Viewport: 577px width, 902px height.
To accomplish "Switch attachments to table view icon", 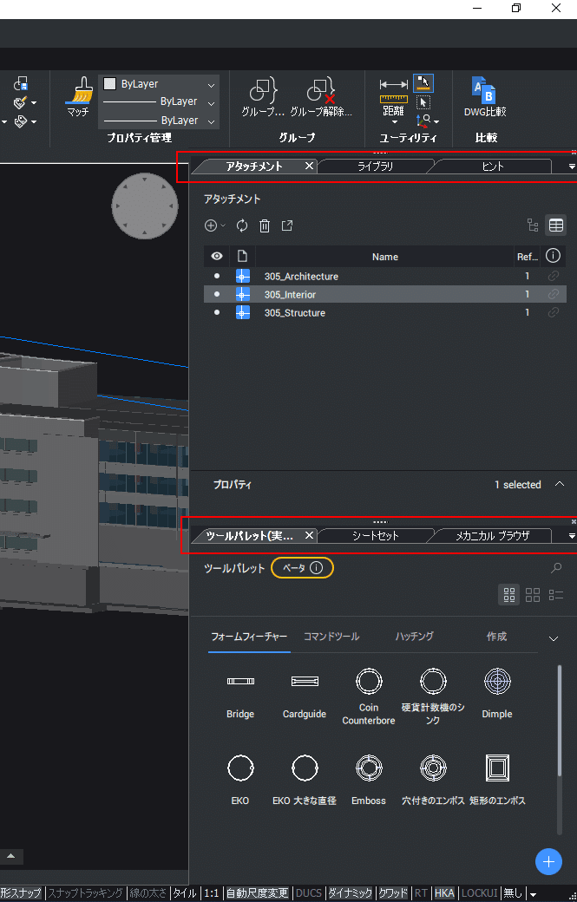I will click(555, 225).
